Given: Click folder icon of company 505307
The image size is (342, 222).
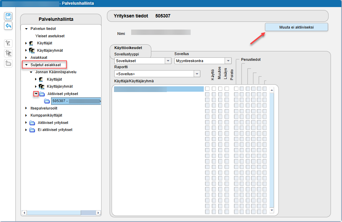Looking at the screenshot, I should click(x=47, y=101).
